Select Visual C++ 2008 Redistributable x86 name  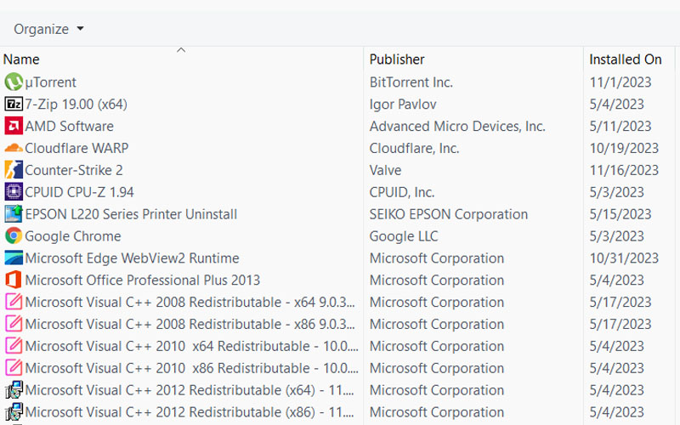pyautogui.click(x=190, y=325)
